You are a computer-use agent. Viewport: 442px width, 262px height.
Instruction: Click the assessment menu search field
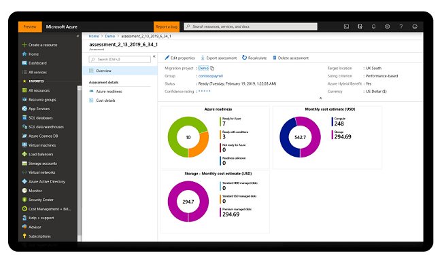(x=120, y=59)
